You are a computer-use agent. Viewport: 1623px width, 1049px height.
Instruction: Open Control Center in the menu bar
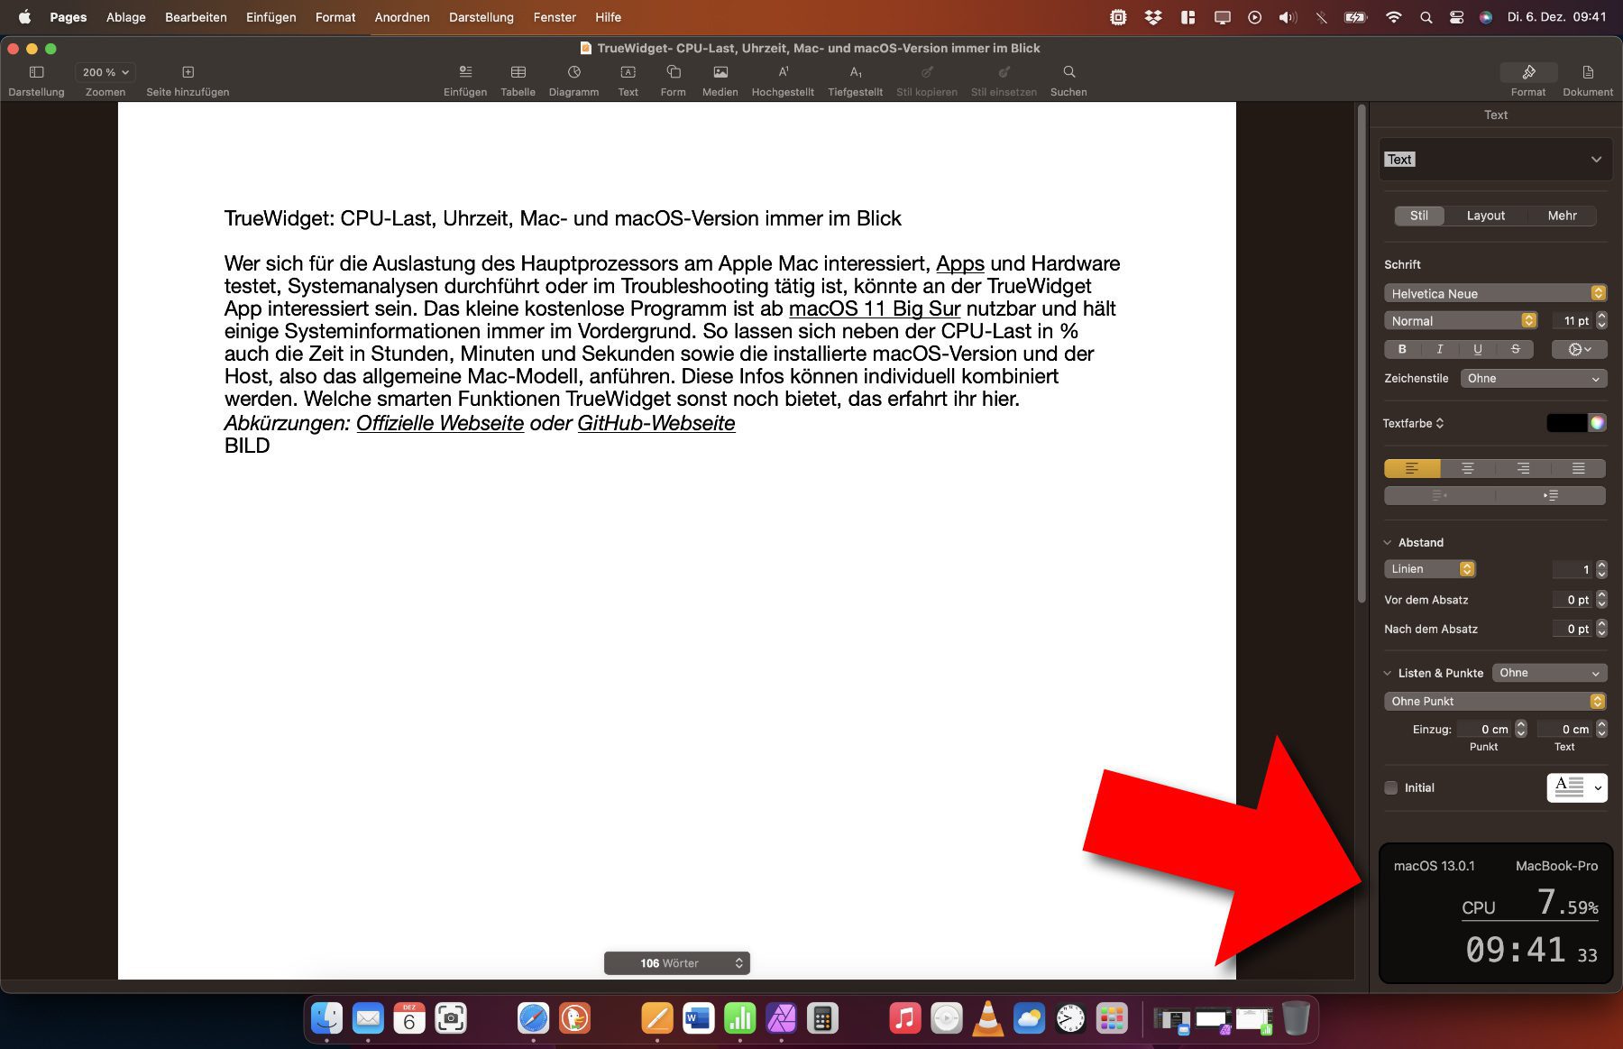1456,17
